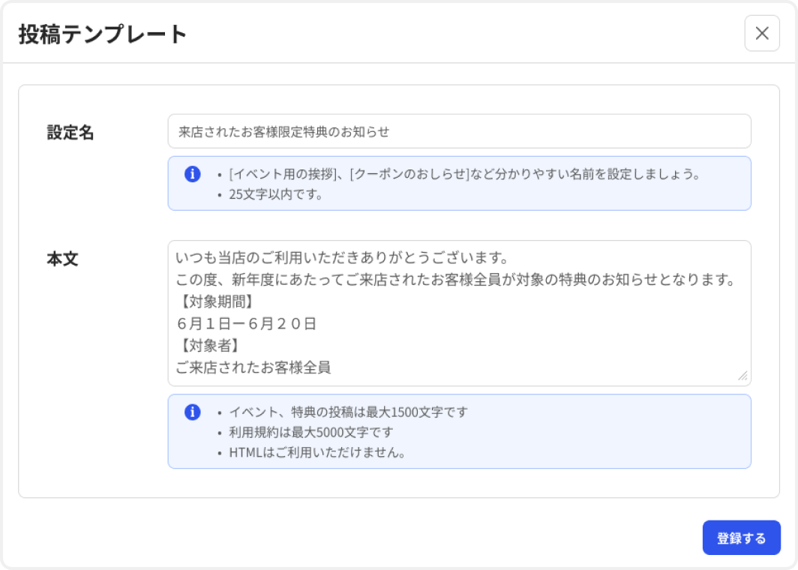Image resolution: width=798 pixels, height=570 pixels.
Task: Click the 設定名 input field
Action: tap(460, 130)
